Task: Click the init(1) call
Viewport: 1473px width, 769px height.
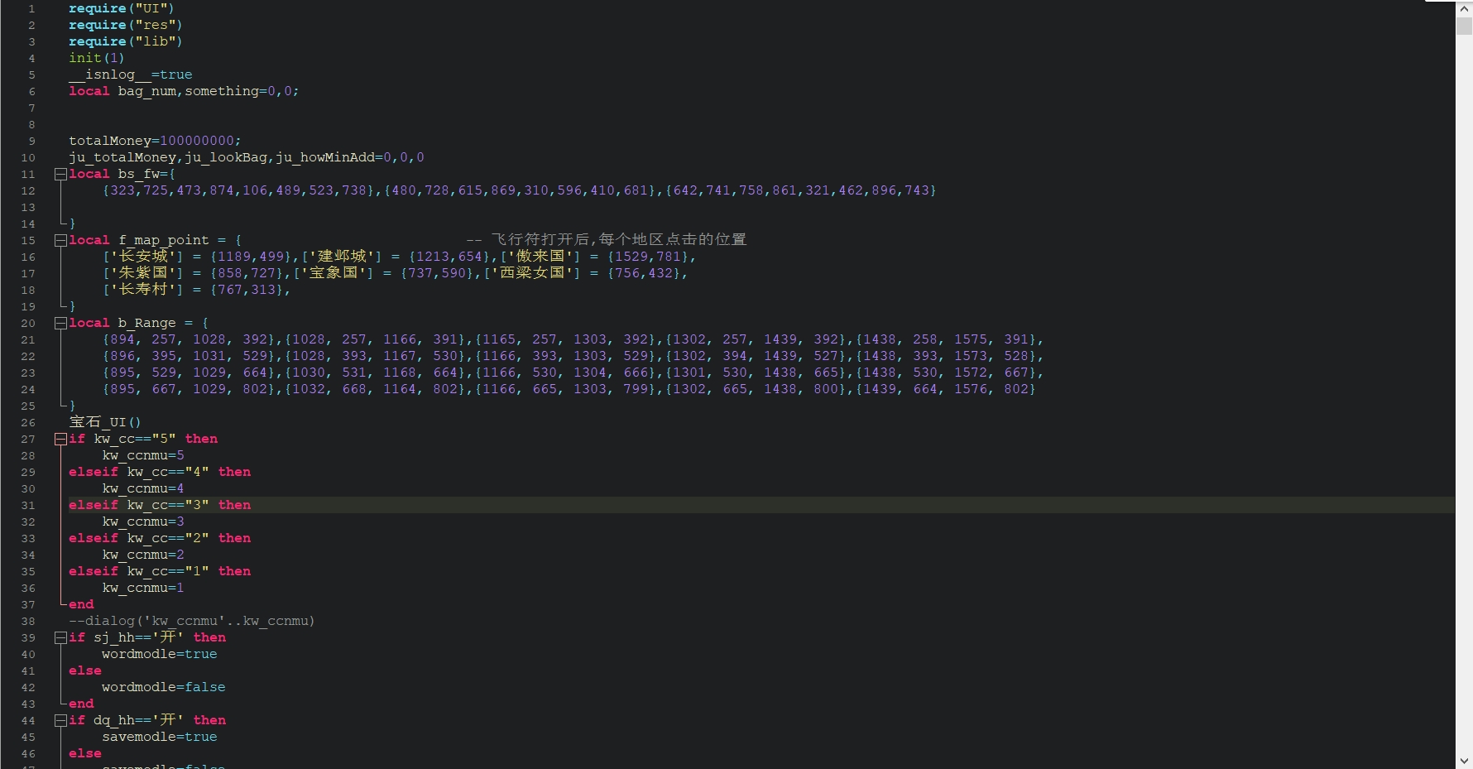Action: pyautogui.click(x=97, y=58)
